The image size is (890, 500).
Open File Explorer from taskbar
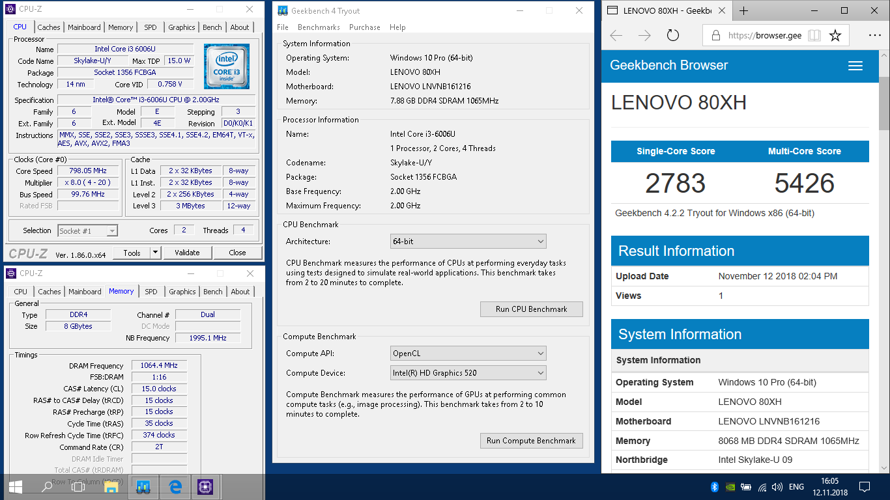(x=111, y=486)
